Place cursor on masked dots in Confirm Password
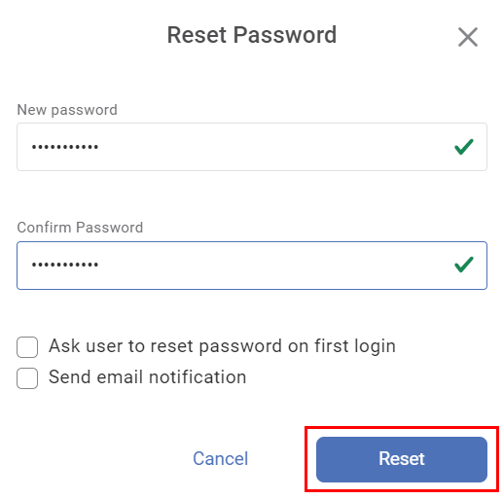 point(65,265)
